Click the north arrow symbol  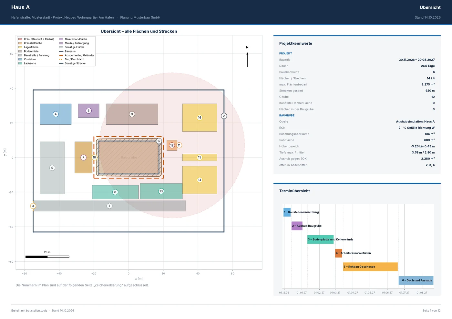[x=247, y=57]
